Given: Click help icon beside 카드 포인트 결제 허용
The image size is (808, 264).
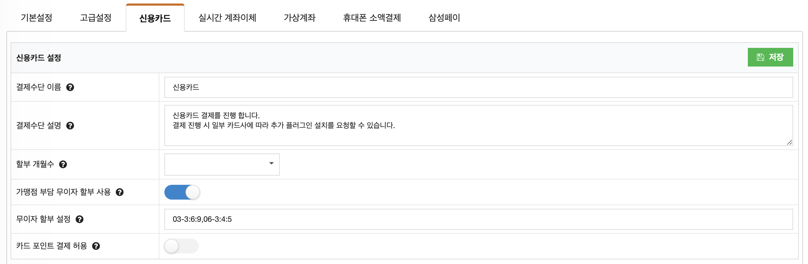Looking at the screenshot, I should click(x=96, y=246).
